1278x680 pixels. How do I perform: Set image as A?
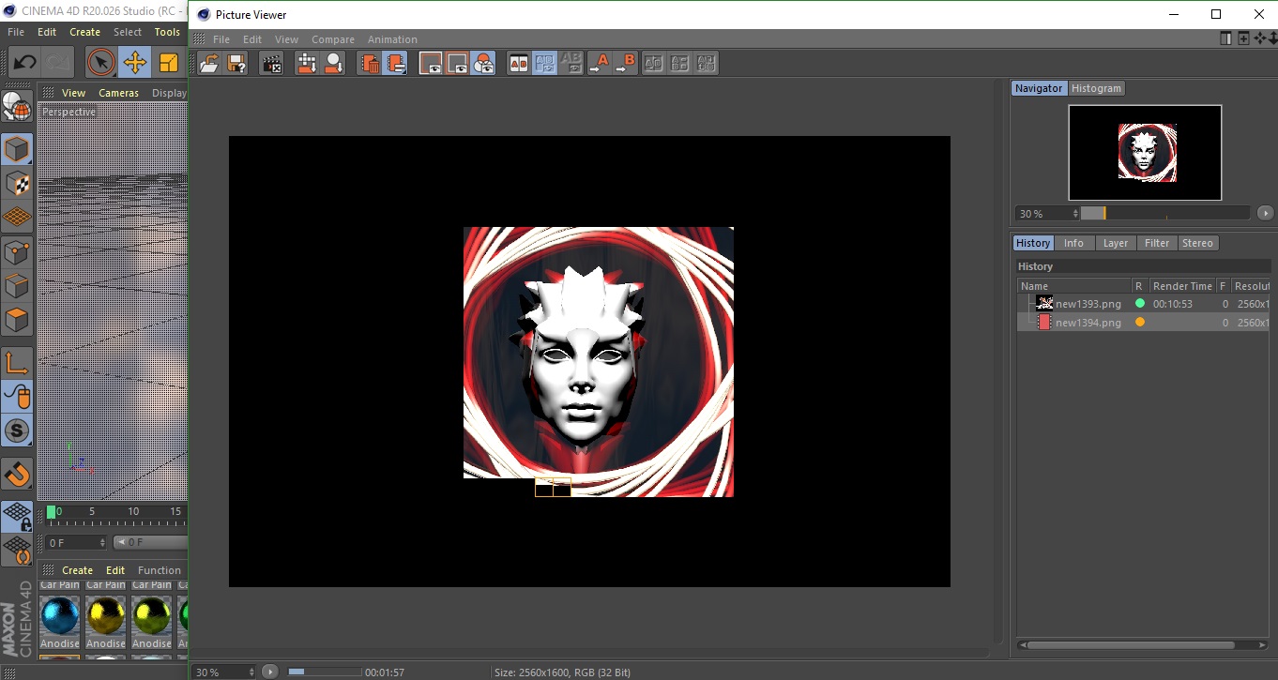coord(598,64)
